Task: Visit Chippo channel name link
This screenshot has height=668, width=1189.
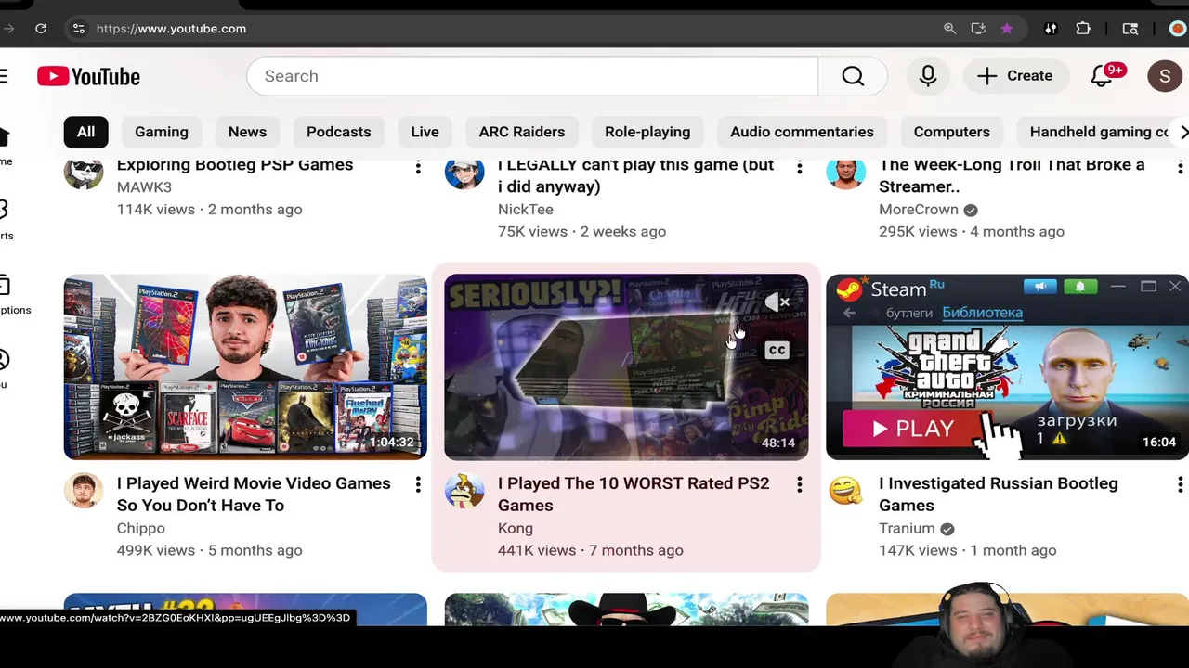Action: click(x=141, y=528)
